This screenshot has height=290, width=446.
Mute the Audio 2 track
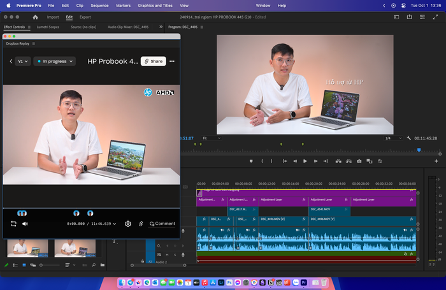point(167,255)
